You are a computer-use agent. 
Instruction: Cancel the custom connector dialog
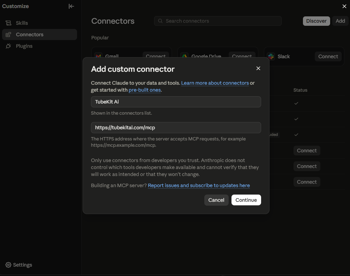(x=216, y=200)
